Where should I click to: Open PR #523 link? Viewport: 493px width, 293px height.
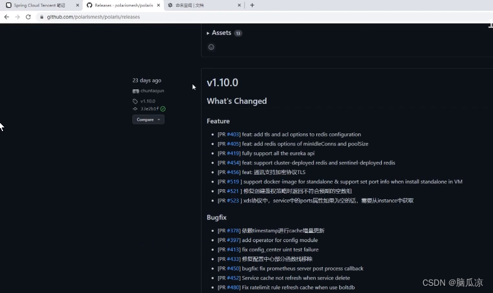[x=233, y=200]
